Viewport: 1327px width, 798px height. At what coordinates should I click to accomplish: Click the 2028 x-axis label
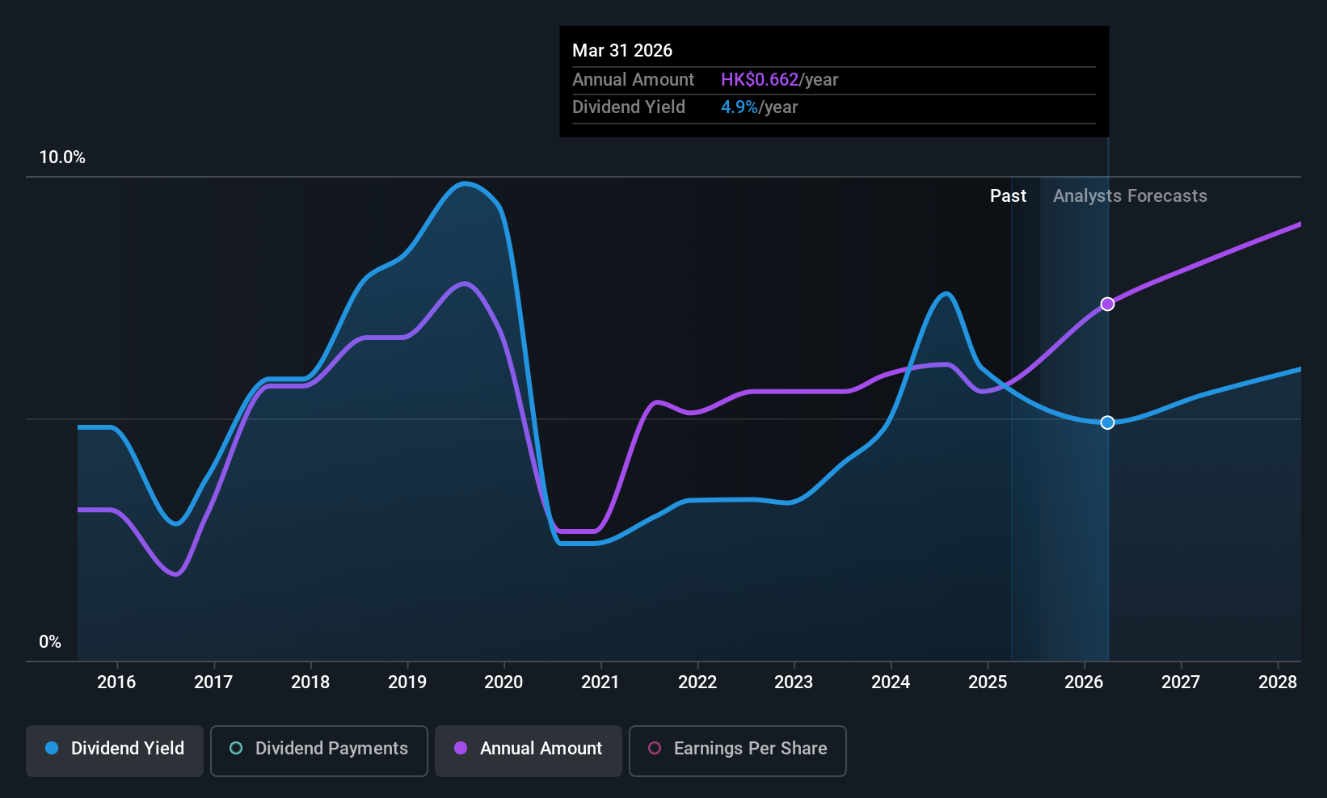click(x=1278, y=682)
